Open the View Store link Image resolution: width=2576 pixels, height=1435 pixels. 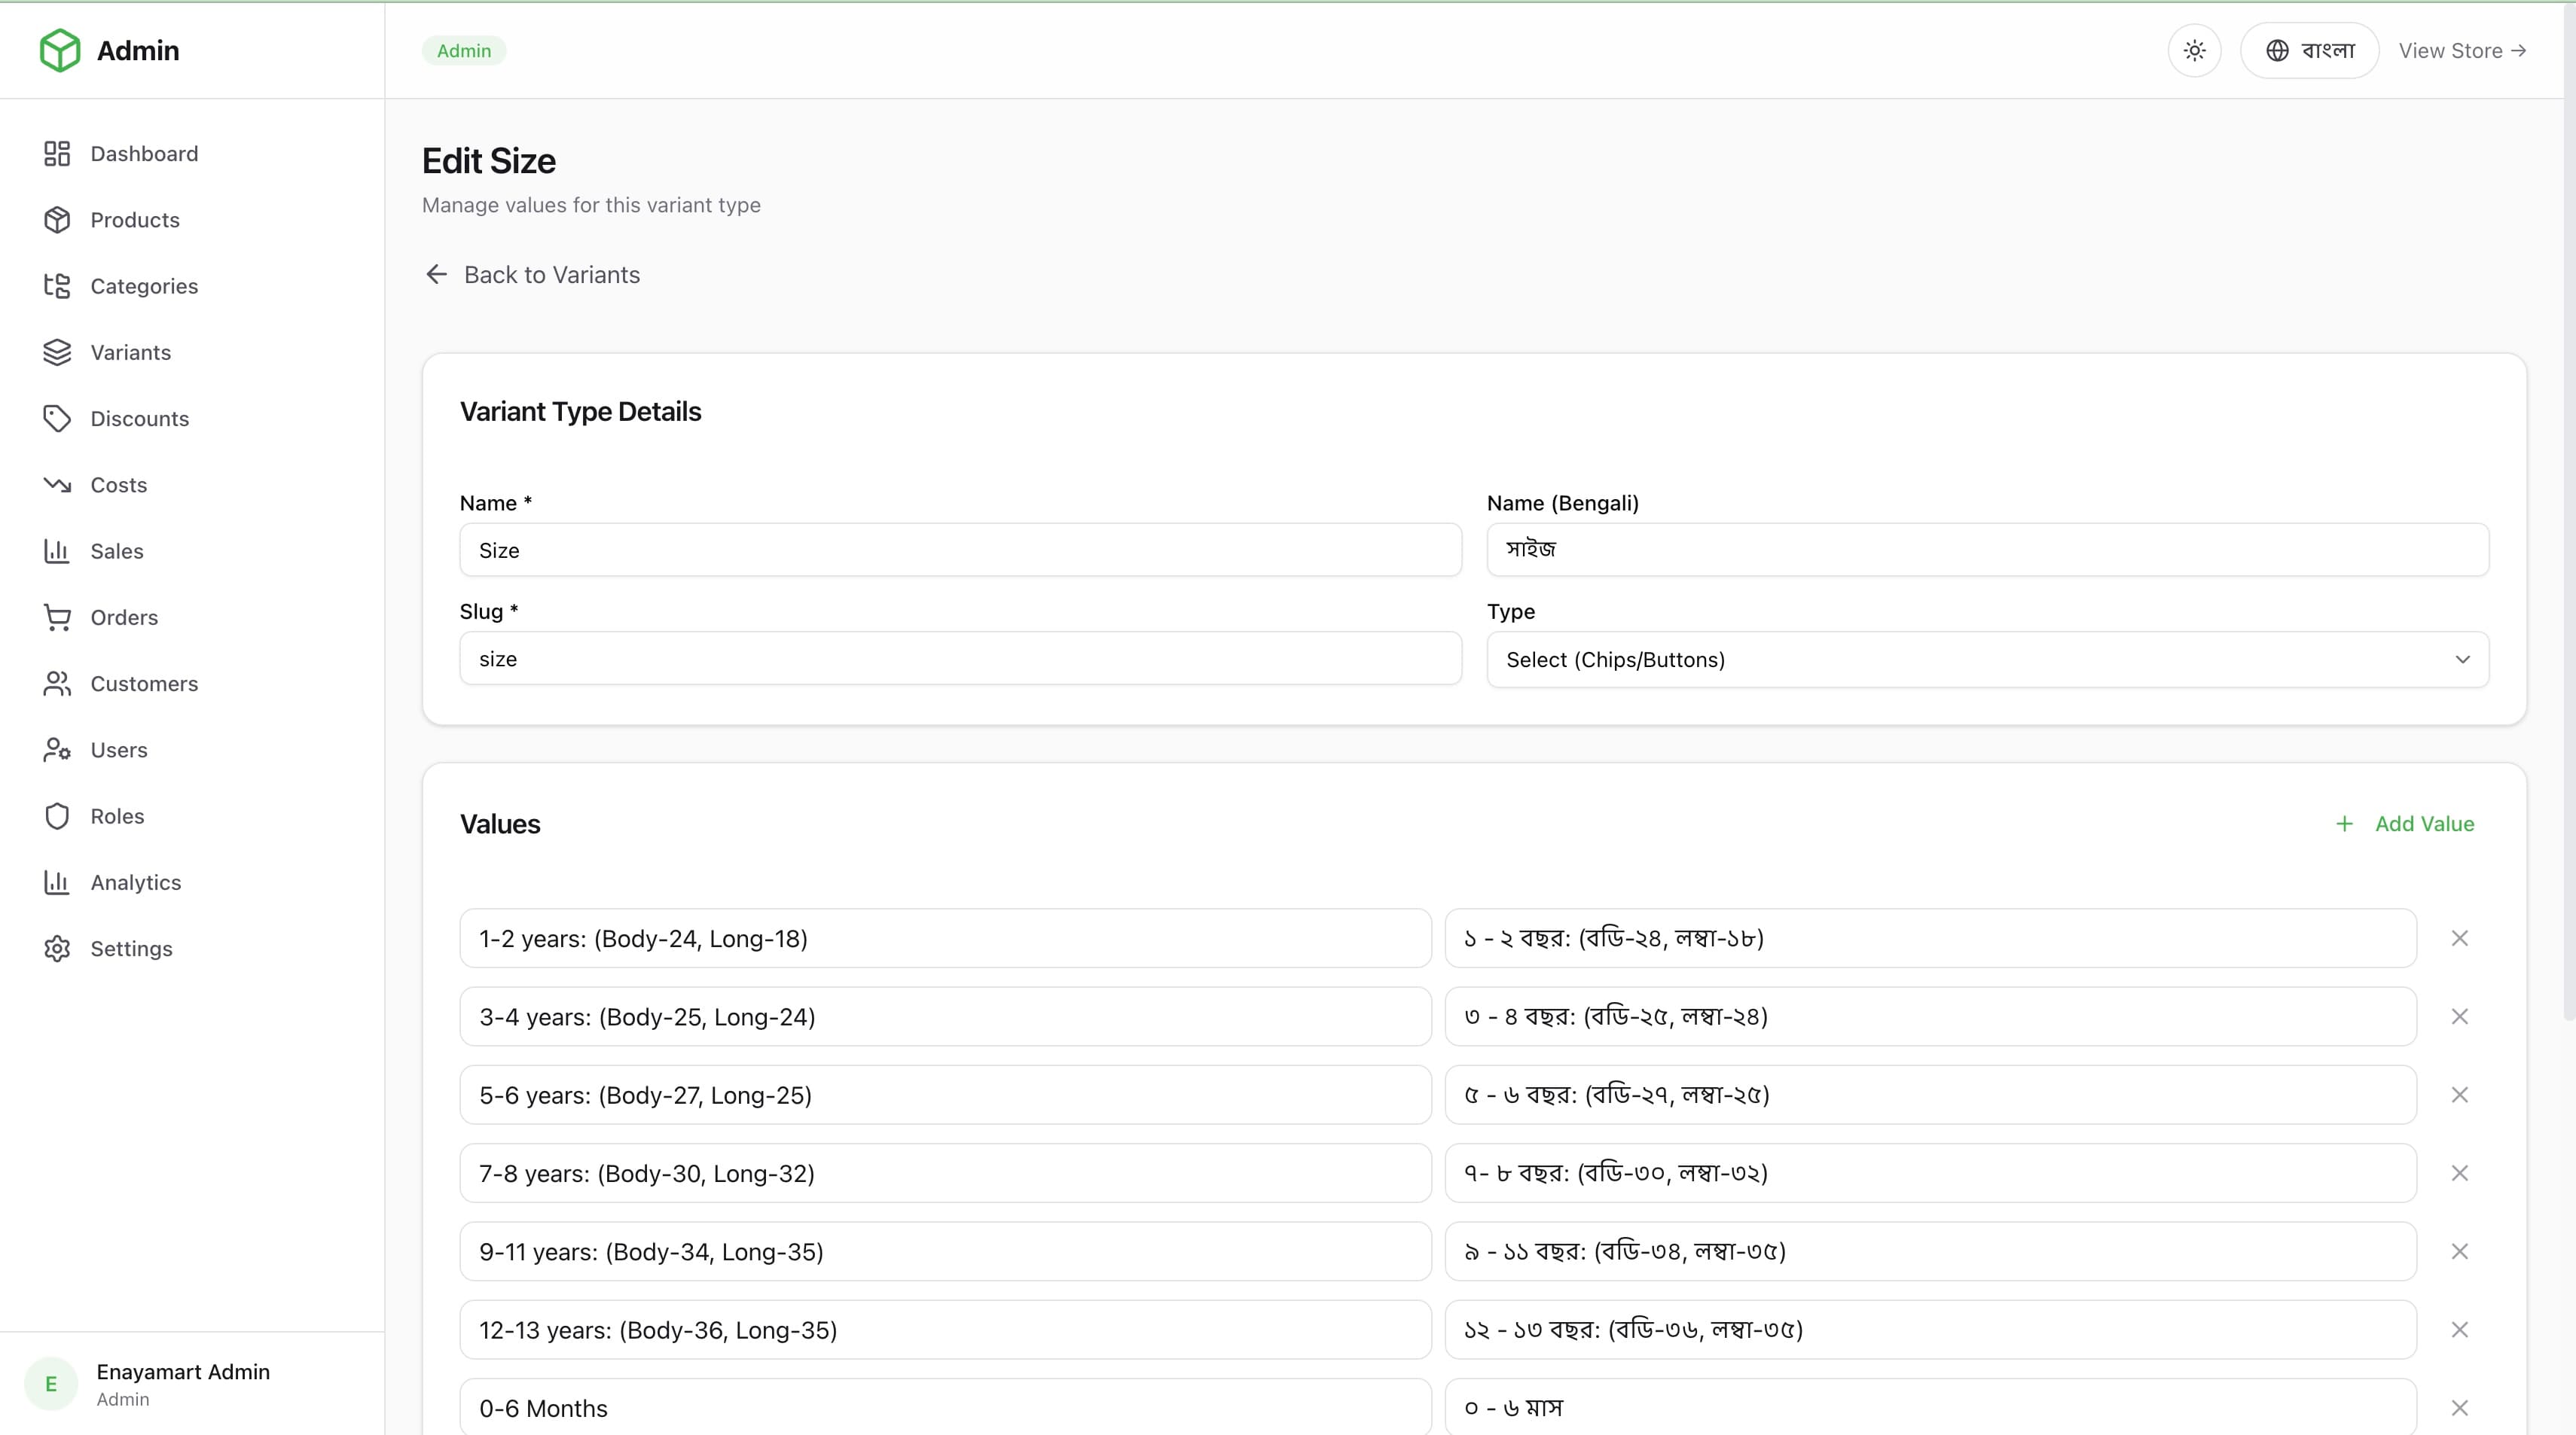(x=2462, y=51)
